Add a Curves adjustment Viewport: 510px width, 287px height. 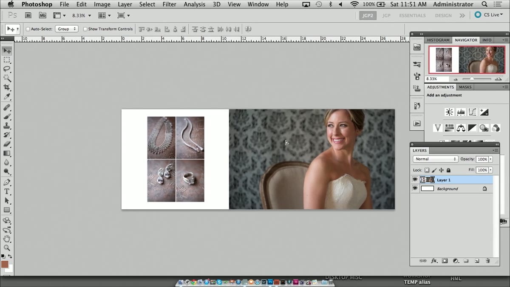click(473, 112)
